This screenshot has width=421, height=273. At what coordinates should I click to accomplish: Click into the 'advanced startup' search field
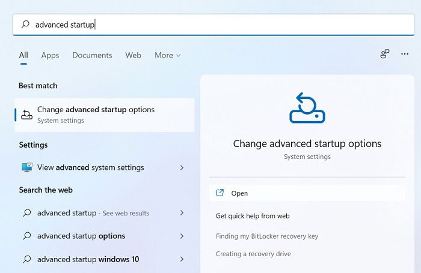214,25
